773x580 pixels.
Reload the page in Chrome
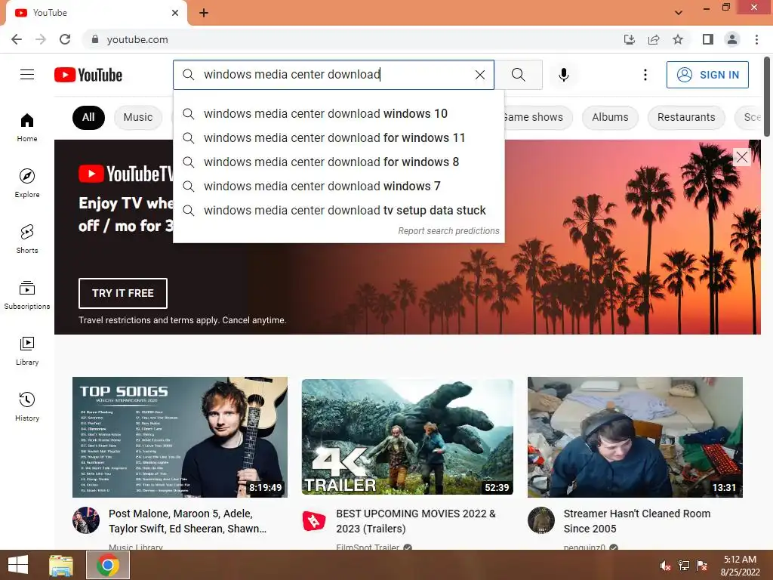coord(65,39)
